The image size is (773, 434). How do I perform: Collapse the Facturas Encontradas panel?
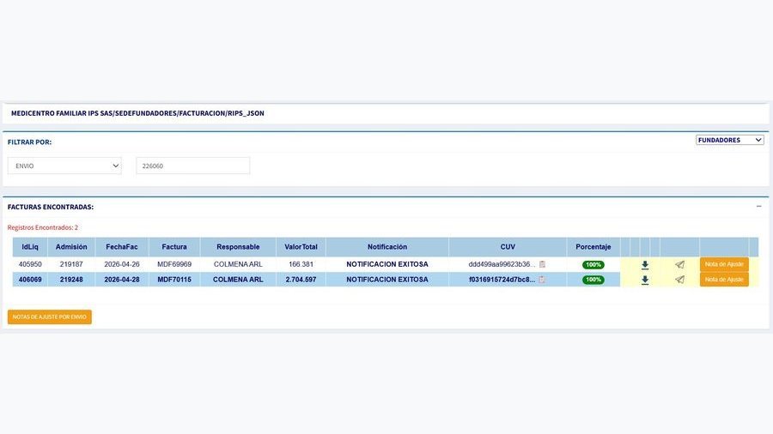pyautogui.click(x=758, y=206)
